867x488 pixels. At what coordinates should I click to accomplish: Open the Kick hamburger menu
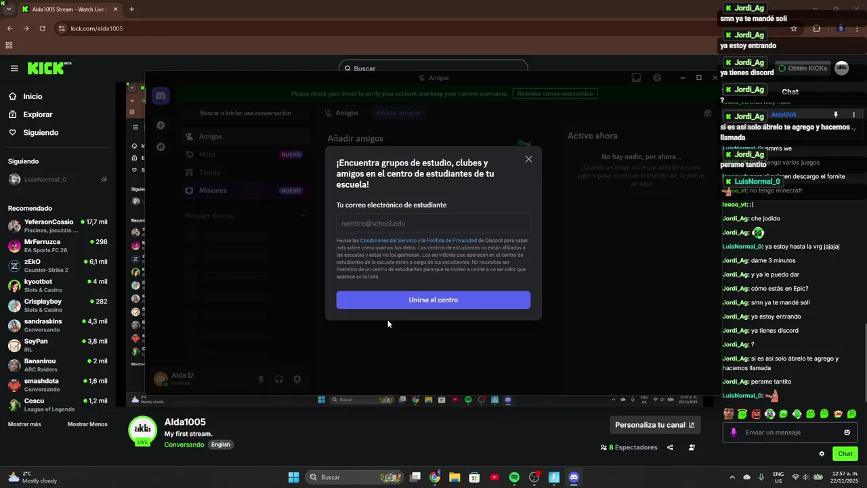click(x=14, y=68)
